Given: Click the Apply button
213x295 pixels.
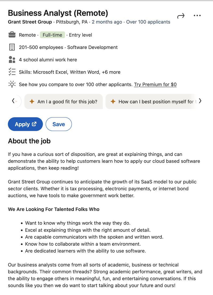Looking at the screenshot, I should pyautogui.click(x=25, y=124).
